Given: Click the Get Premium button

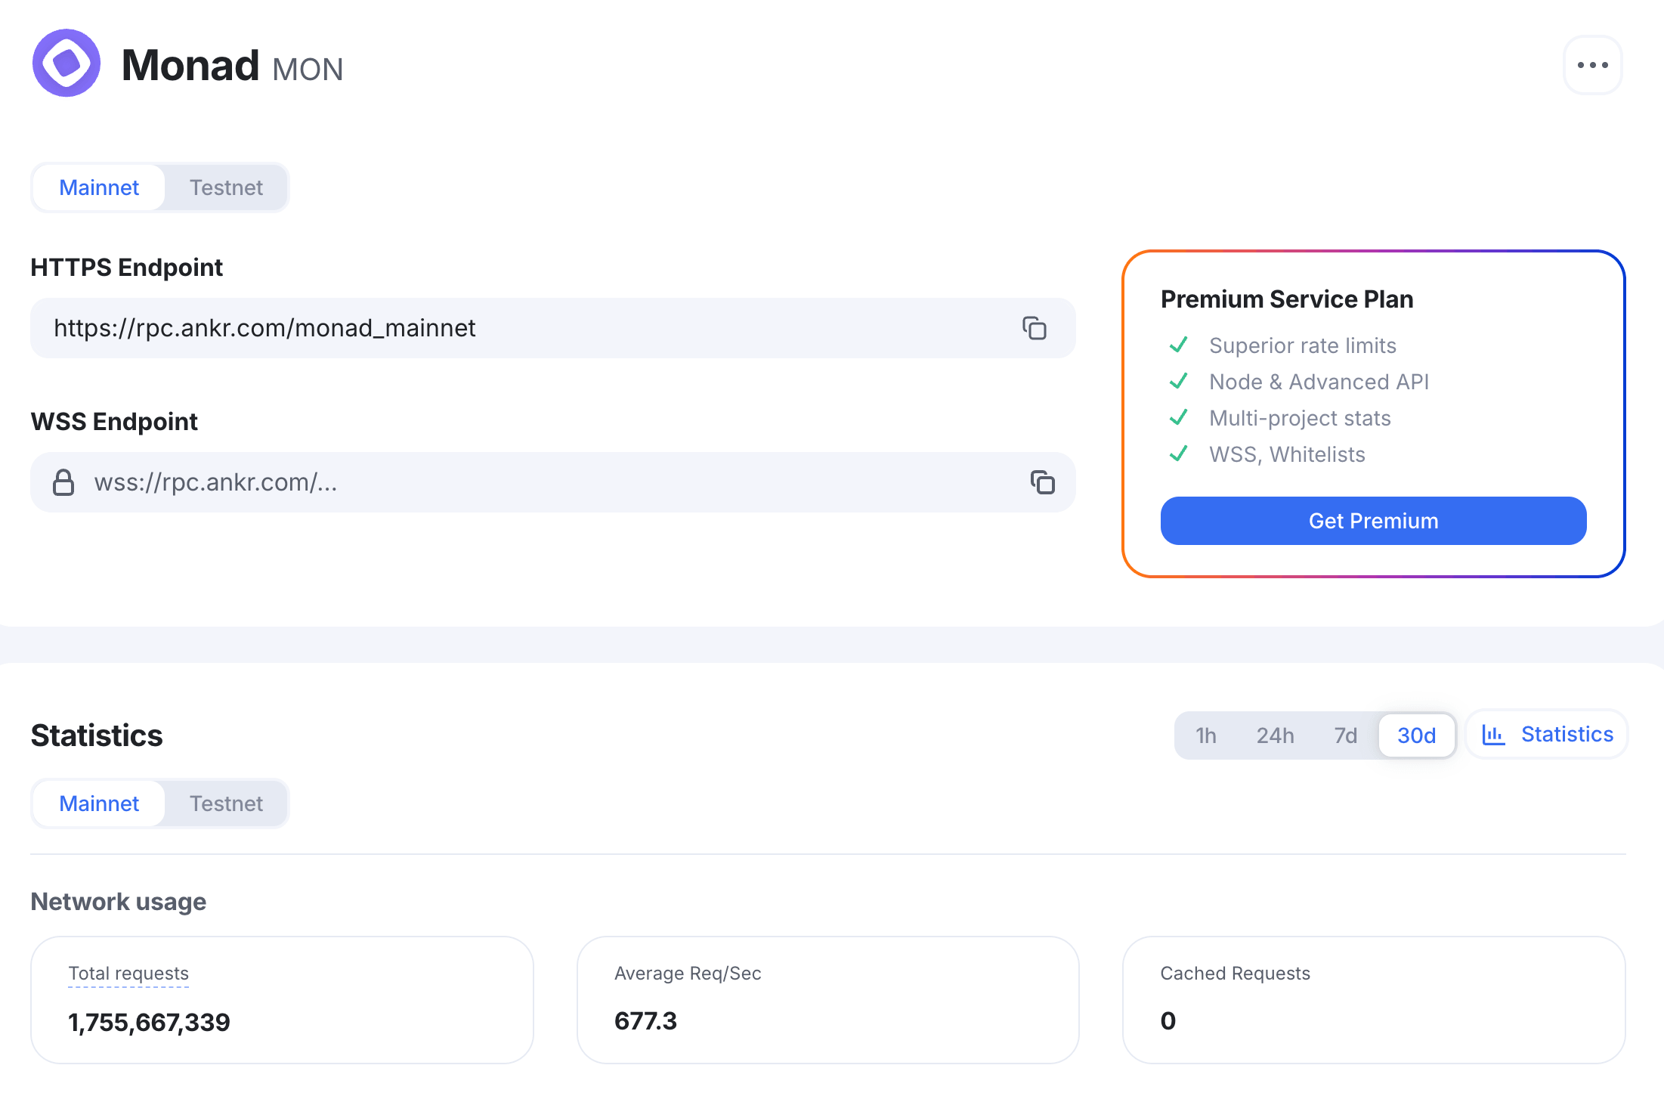Looking at the screenshot, I should pyautogui.click(x=1373, y=521).
